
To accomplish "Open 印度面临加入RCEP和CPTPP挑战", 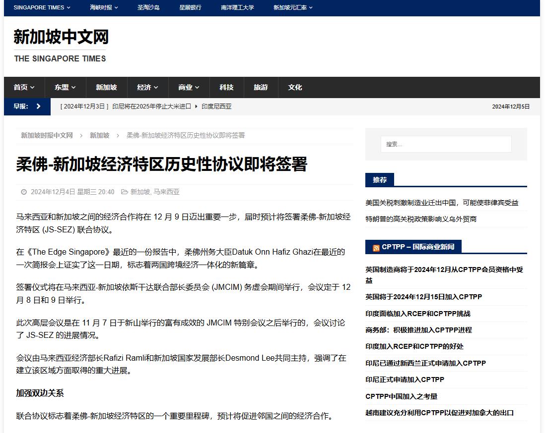I will click(418, 314).
